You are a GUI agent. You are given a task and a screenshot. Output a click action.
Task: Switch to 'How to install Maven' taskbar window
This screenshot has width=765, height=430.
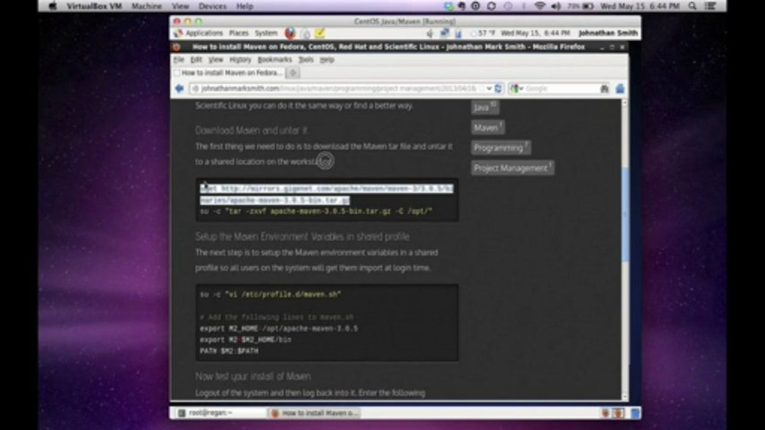pyautogui.click(x=315, y=413)
